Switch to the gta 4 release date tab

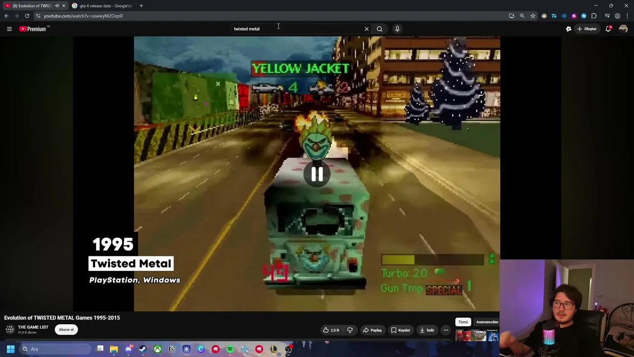102,6
